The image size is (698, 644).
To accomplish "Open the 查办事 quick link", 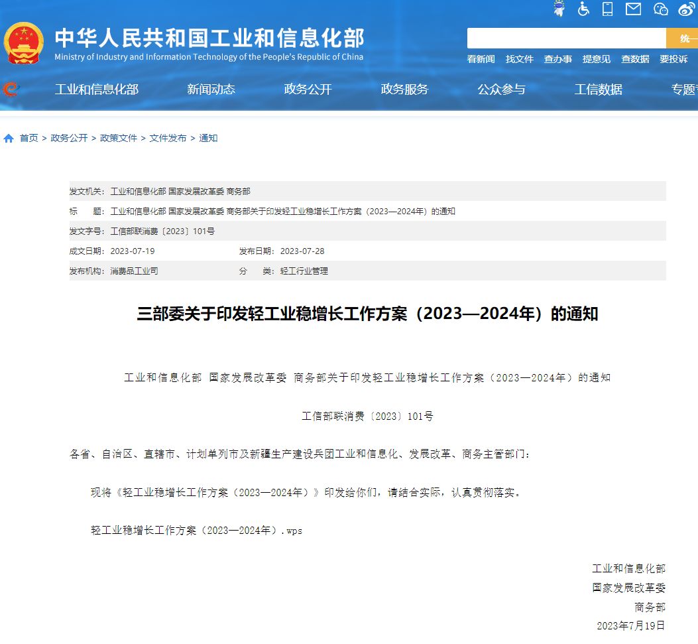I will 557,59.
